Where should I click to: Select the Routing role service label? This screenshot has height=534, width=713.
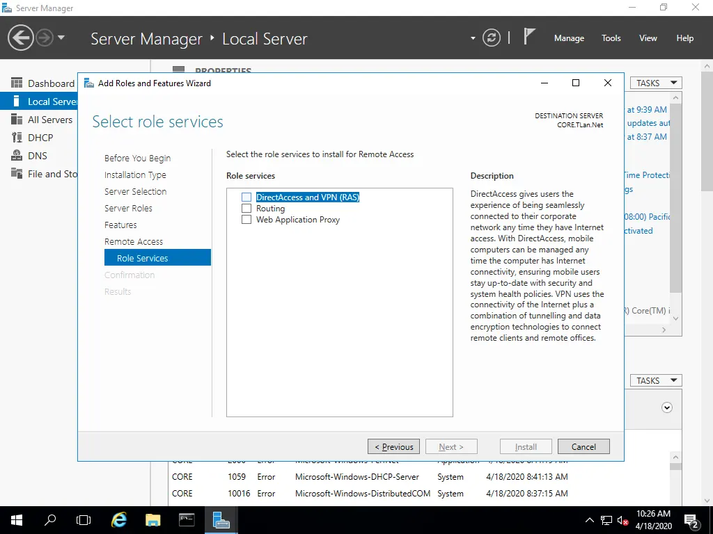tap(271, 209)
